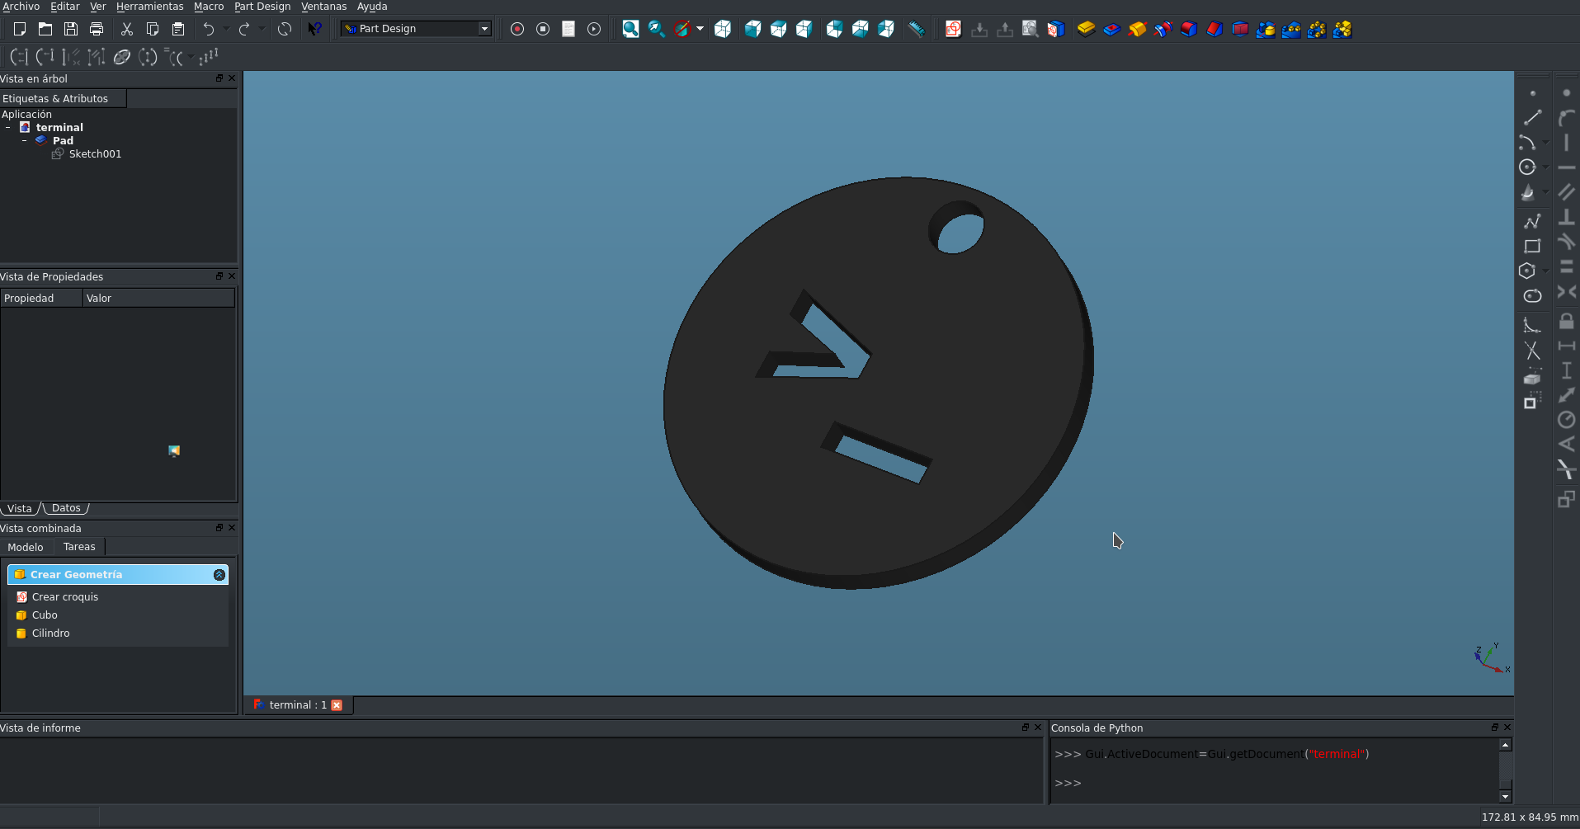
Task: Click the Undo arrow icon
Action: pos(208,29)
